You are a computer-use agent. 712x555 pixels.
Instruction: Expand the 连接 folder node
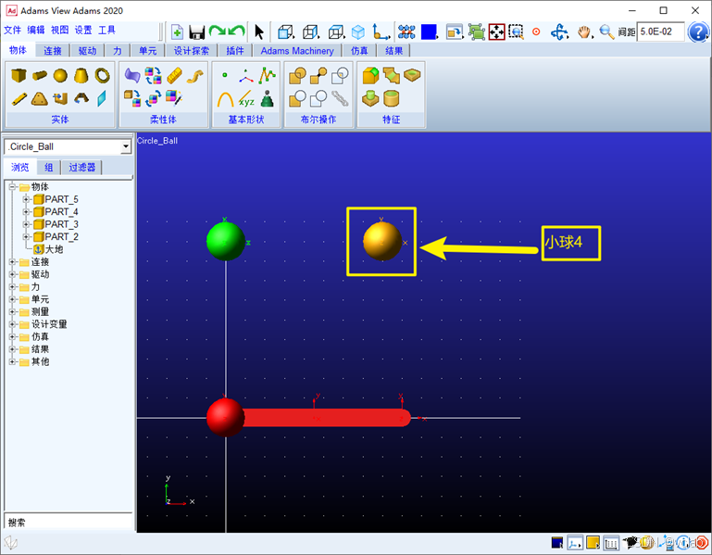coord(12,262)
